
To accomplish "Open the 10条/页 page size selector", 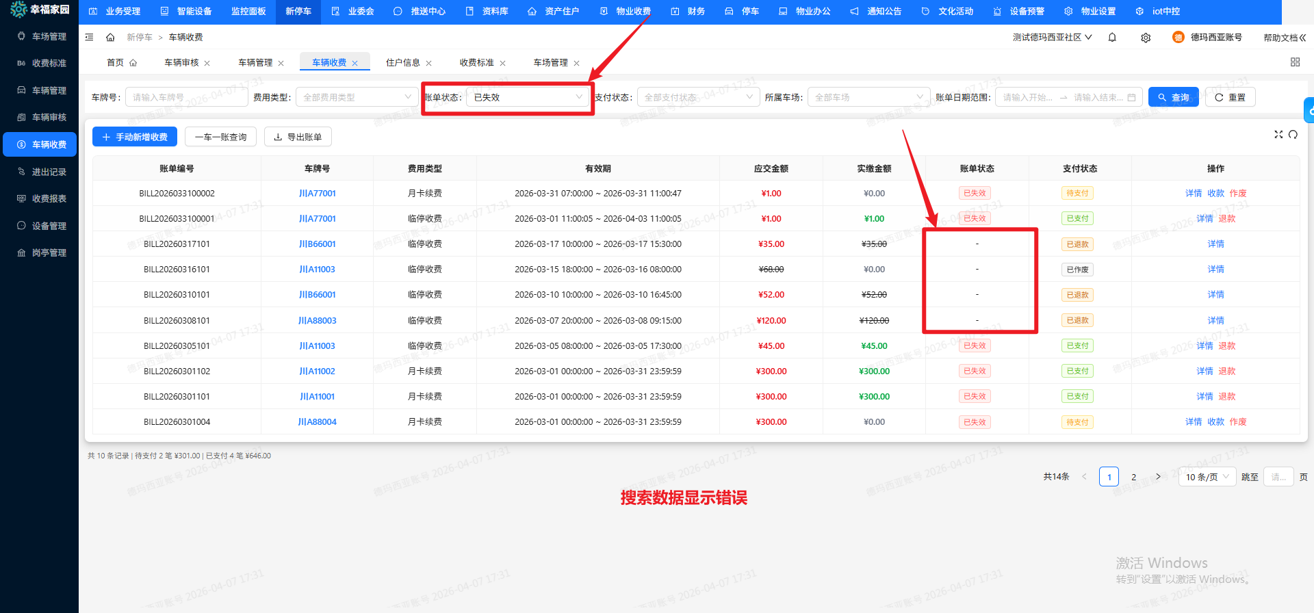I will 1207,477.
